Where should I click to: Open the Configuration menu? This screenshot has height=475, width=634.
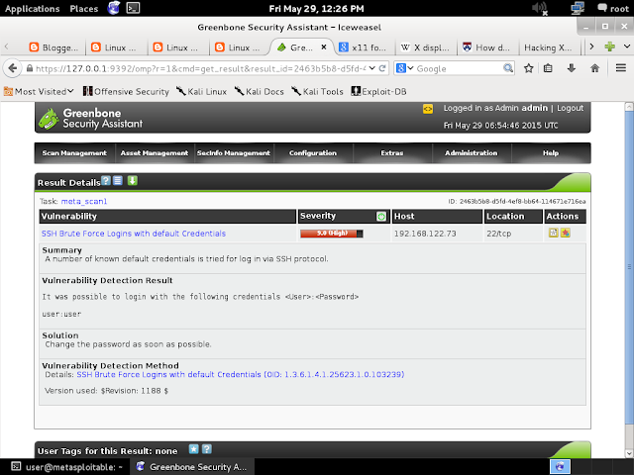[313, 153]
